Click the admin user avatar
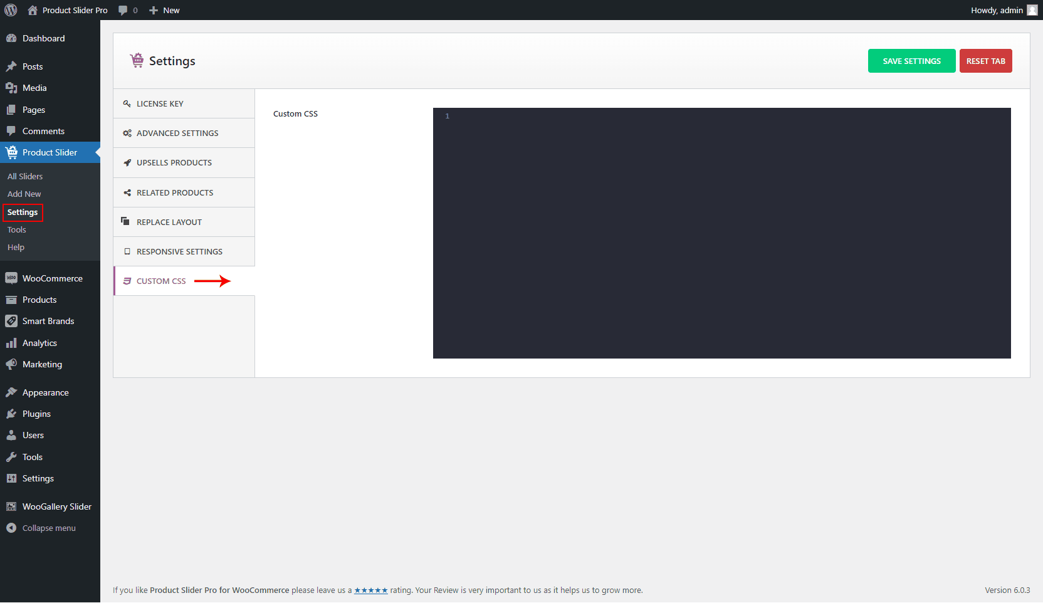The height and width of the screenshot is (603, 1043). pos(1032,10)
